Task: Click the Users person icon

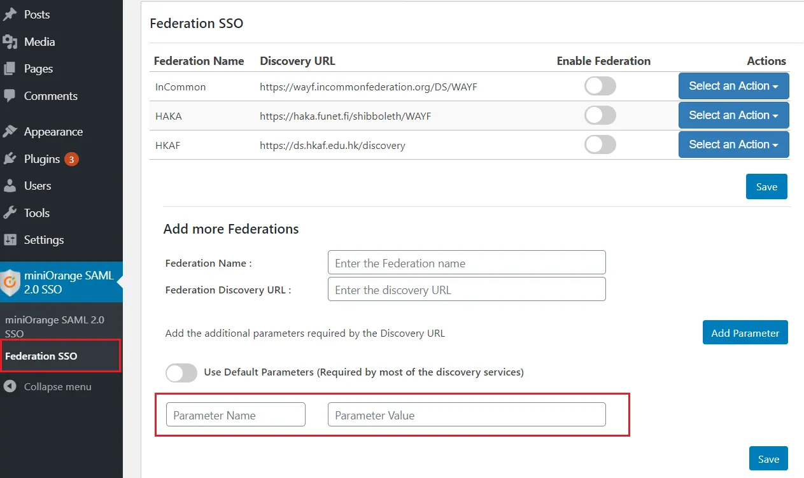Action: 10,186
